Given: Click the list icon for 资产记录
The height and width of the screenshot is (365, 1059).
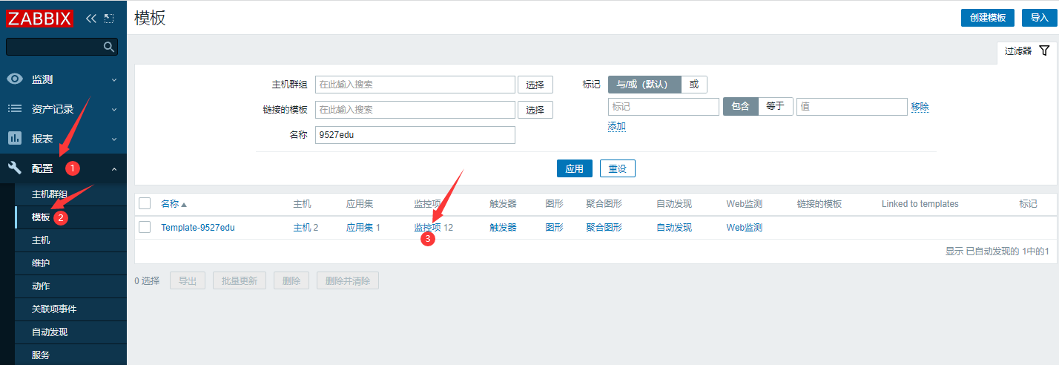Looking at the screenshot, I should pos(15,109).
